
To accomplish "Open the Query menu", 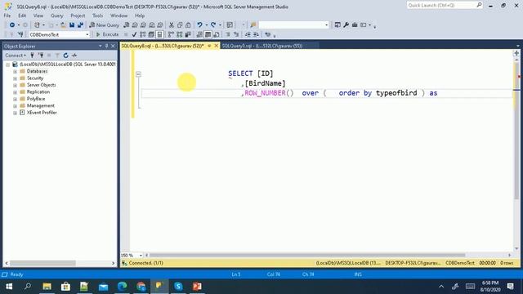I will [x=56, y=16].
